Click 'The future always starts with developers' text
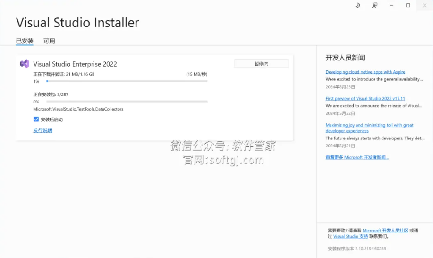Screen dimensions: 433x258 [x=375, y=138]
